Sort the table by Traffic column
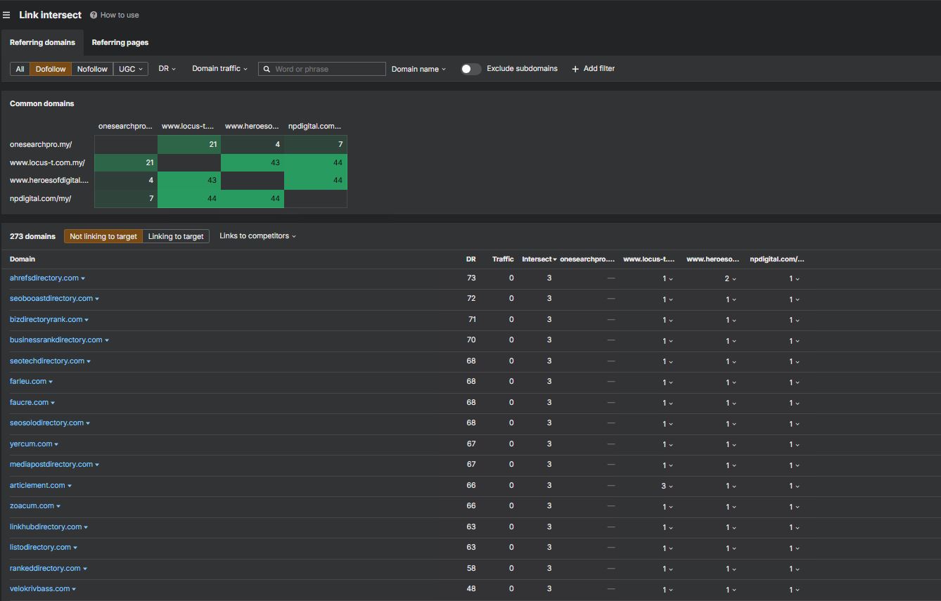The image size is (941, 601). point(503,259)
